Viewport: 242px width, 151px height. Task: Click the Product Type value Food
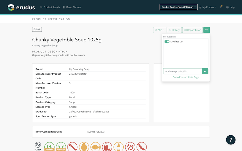[x=72, y=97]
